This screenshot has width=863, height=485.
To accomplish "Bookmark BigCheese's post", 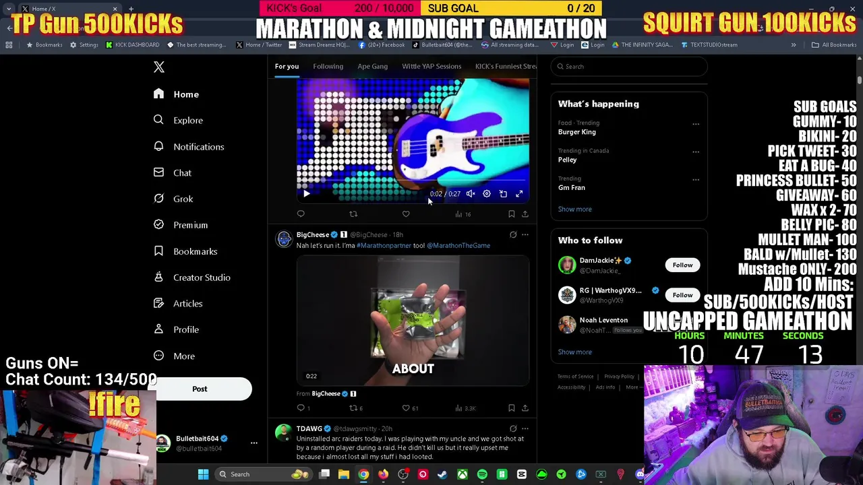I will [x=512, y=408].
